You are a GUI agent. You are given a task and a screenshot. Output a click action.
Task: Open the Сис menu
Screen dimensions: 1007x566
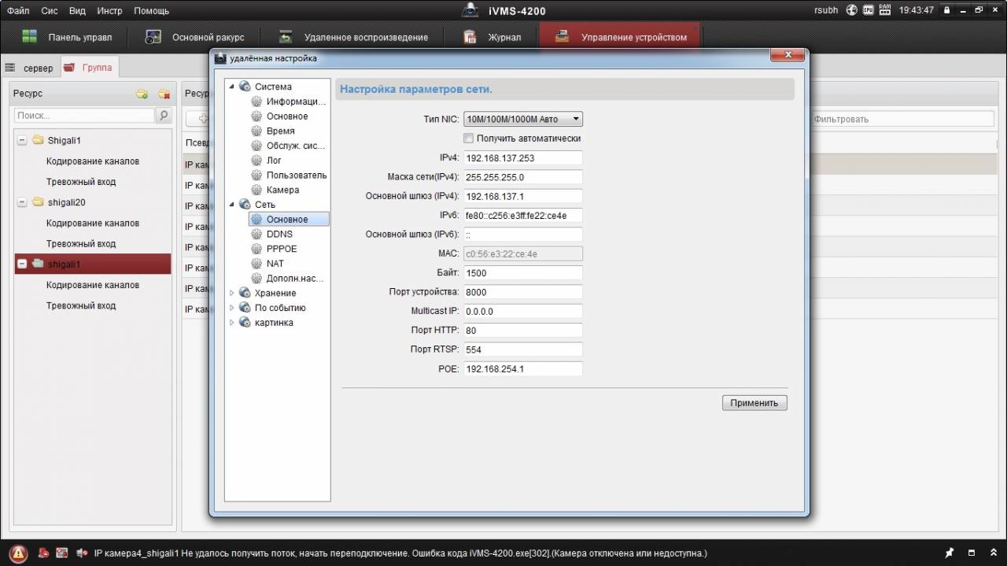(50, 11)
